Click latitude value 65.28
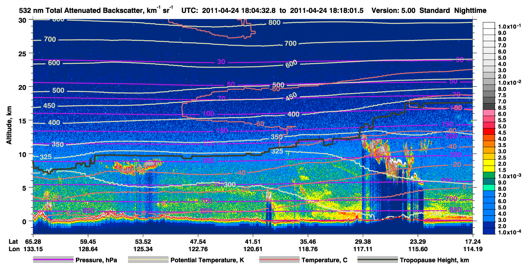This screenshot has height=269, width=525. point(33,242)
